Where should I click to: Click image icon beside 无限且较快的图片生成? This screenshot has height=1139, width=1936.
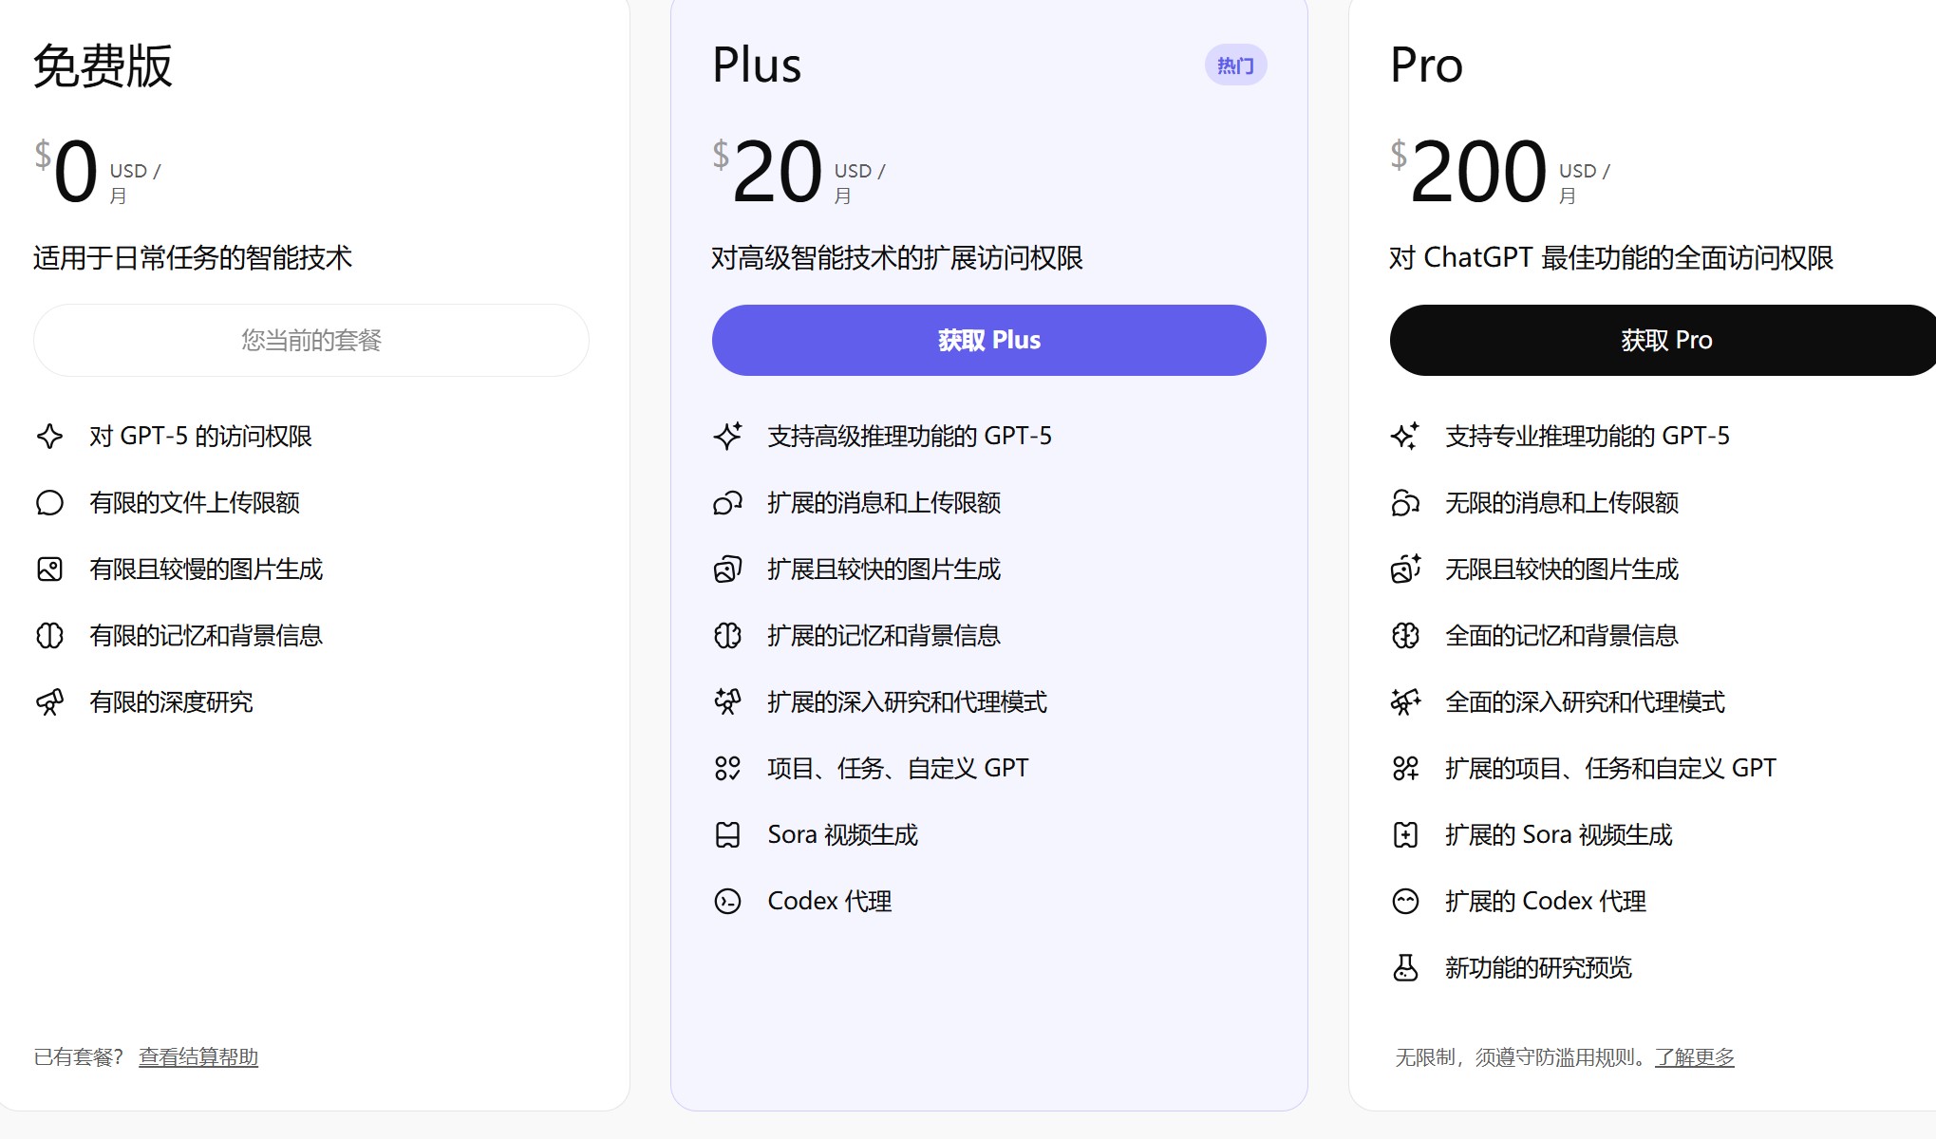[x=1405, y=569]
